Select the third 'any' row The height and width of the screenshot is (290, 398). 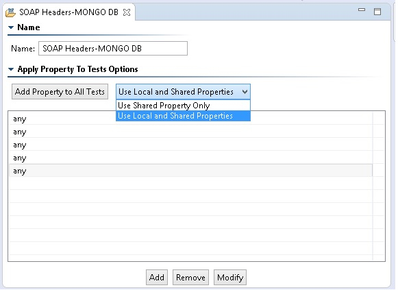pos(190,145)
